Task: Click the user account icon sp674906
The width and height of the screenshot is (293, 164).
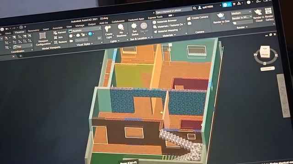Action: click(x=200, y=8)
